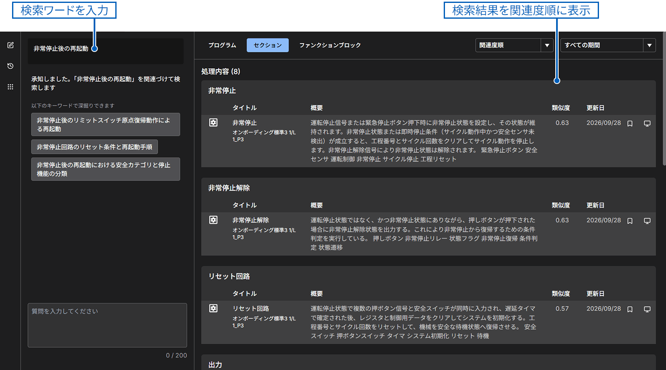Click the 非常停止後の再起動 search query text
666x370 pixels.
coord(61,49)
